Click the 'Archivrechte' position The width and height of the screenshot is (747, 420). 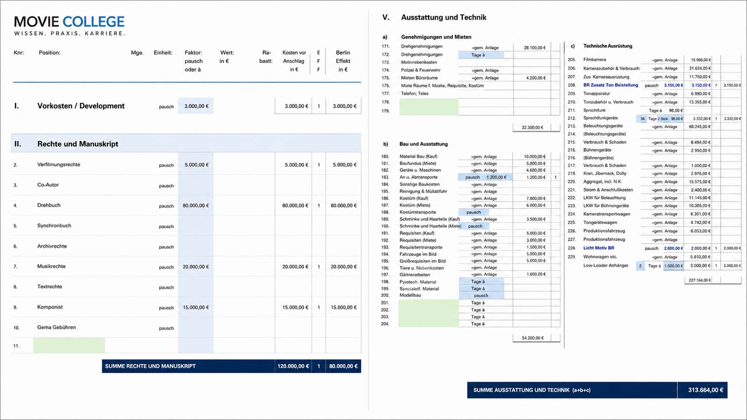[52, 246]
